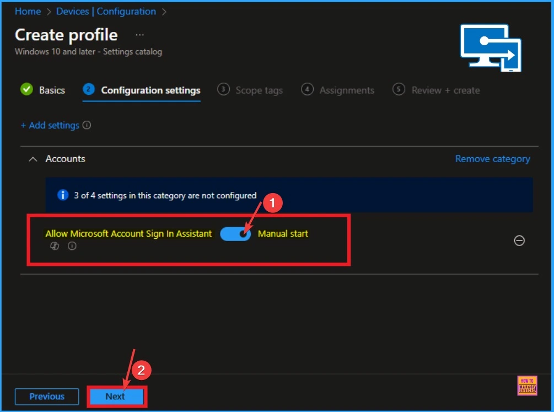
Task: Click the 3 of 4 settings not configured message
Action: click(x=165, y=195)
